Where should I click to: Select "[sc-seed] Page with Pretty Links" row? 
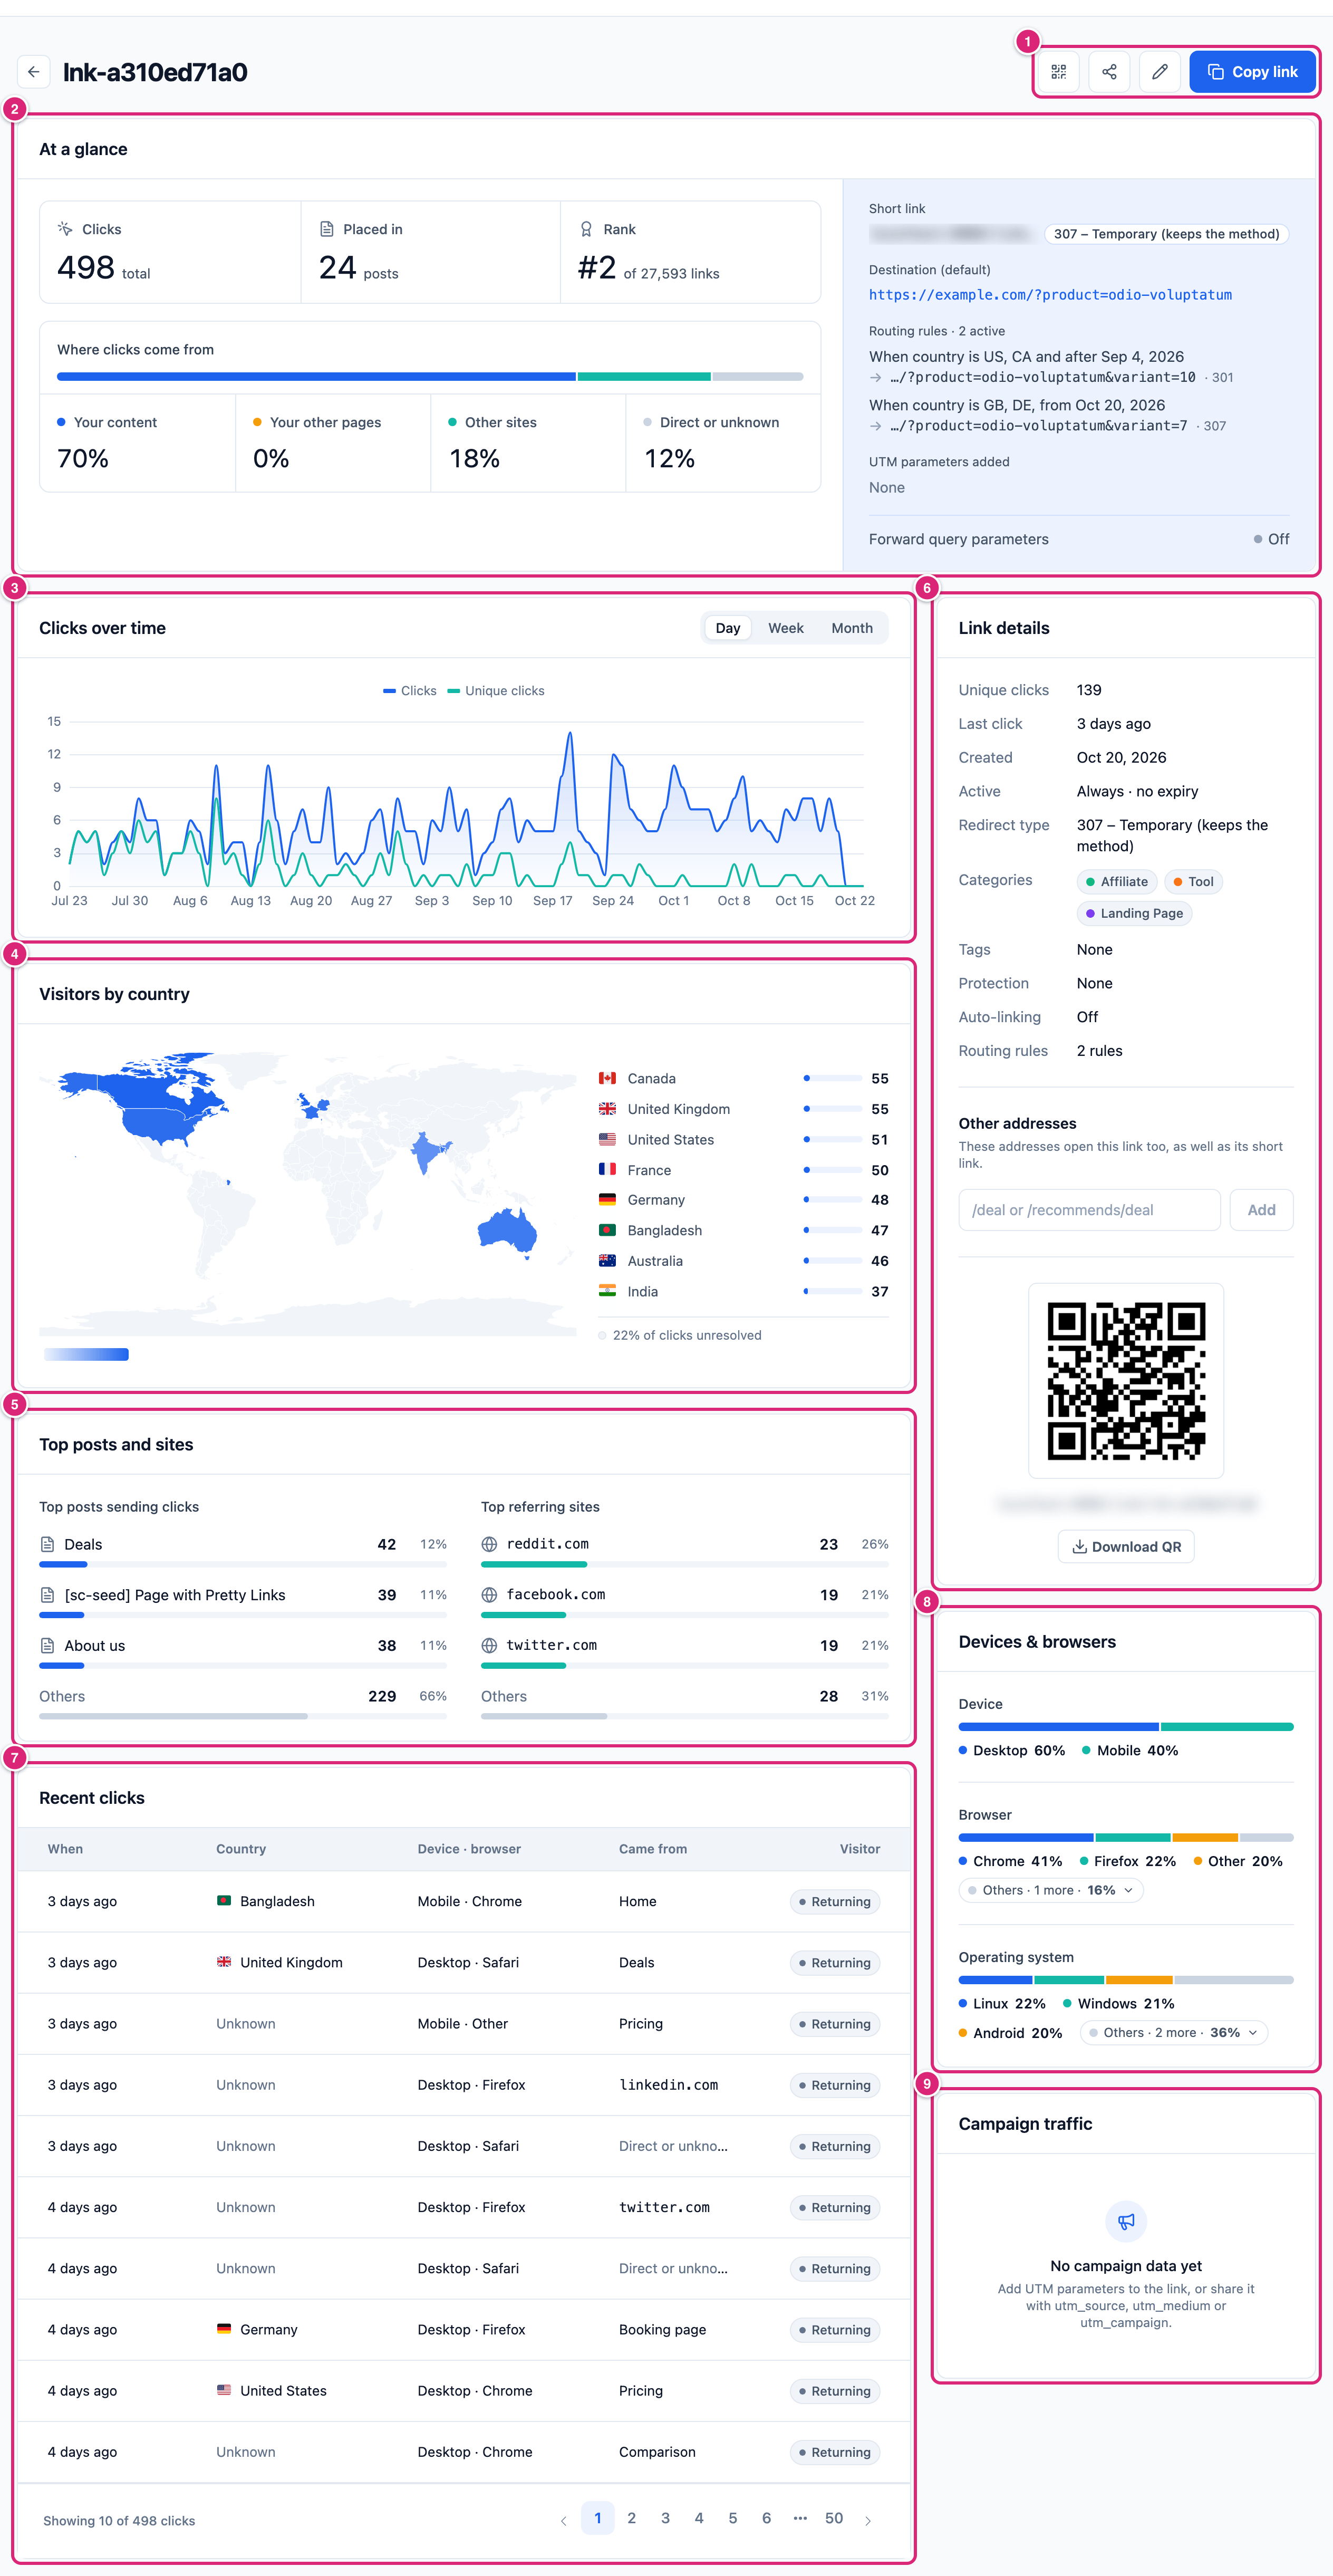tap(243, 1601)
